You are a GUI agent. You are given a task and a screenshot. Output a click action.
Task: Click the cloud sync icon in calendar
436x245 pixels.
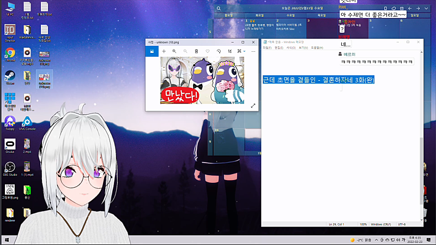(393, 8)
